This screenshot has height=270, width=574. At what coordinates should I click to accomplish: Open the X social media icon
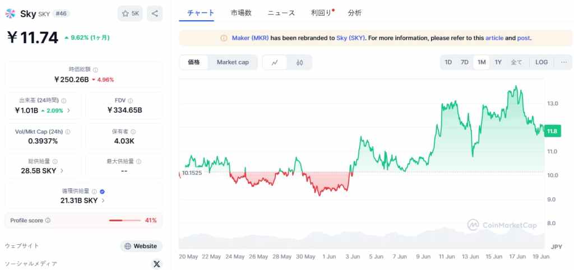157,264
